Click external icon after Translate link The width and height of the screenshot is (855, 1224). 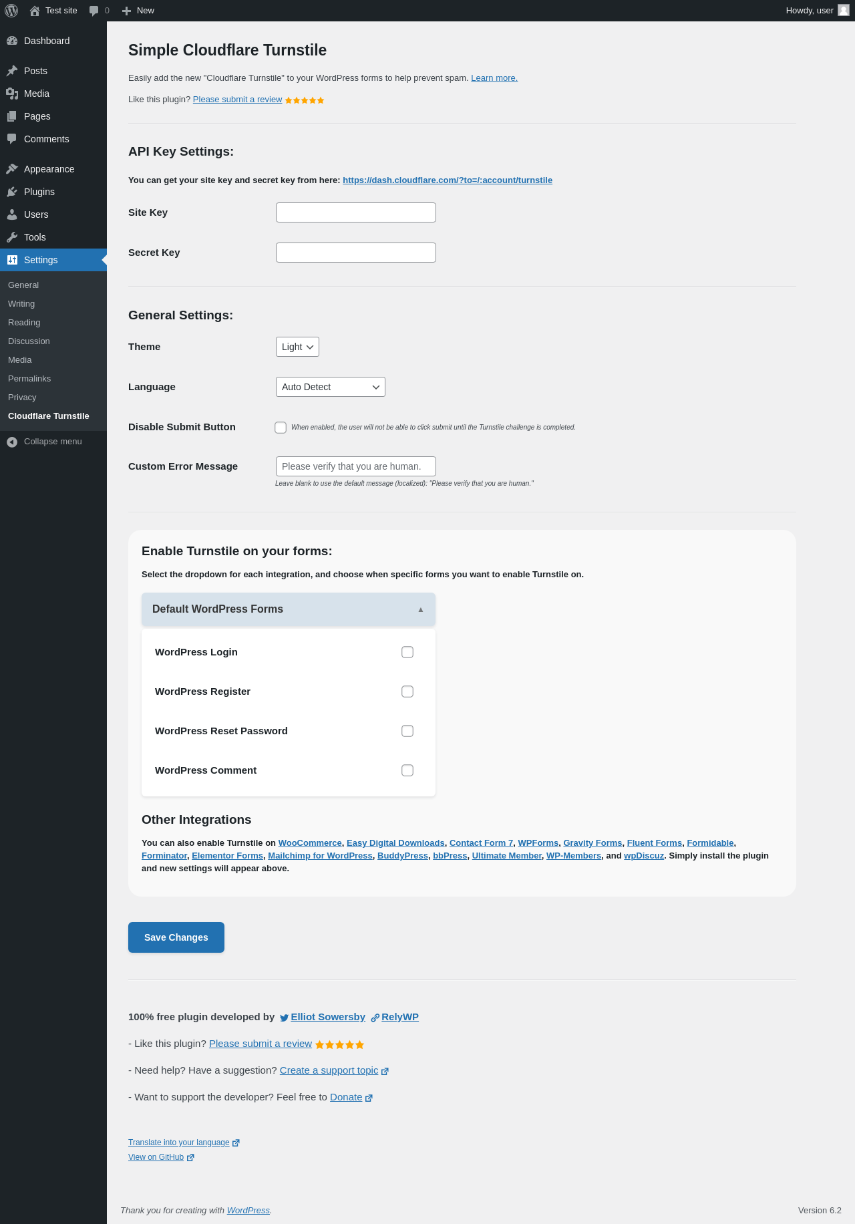point(236,1142)
